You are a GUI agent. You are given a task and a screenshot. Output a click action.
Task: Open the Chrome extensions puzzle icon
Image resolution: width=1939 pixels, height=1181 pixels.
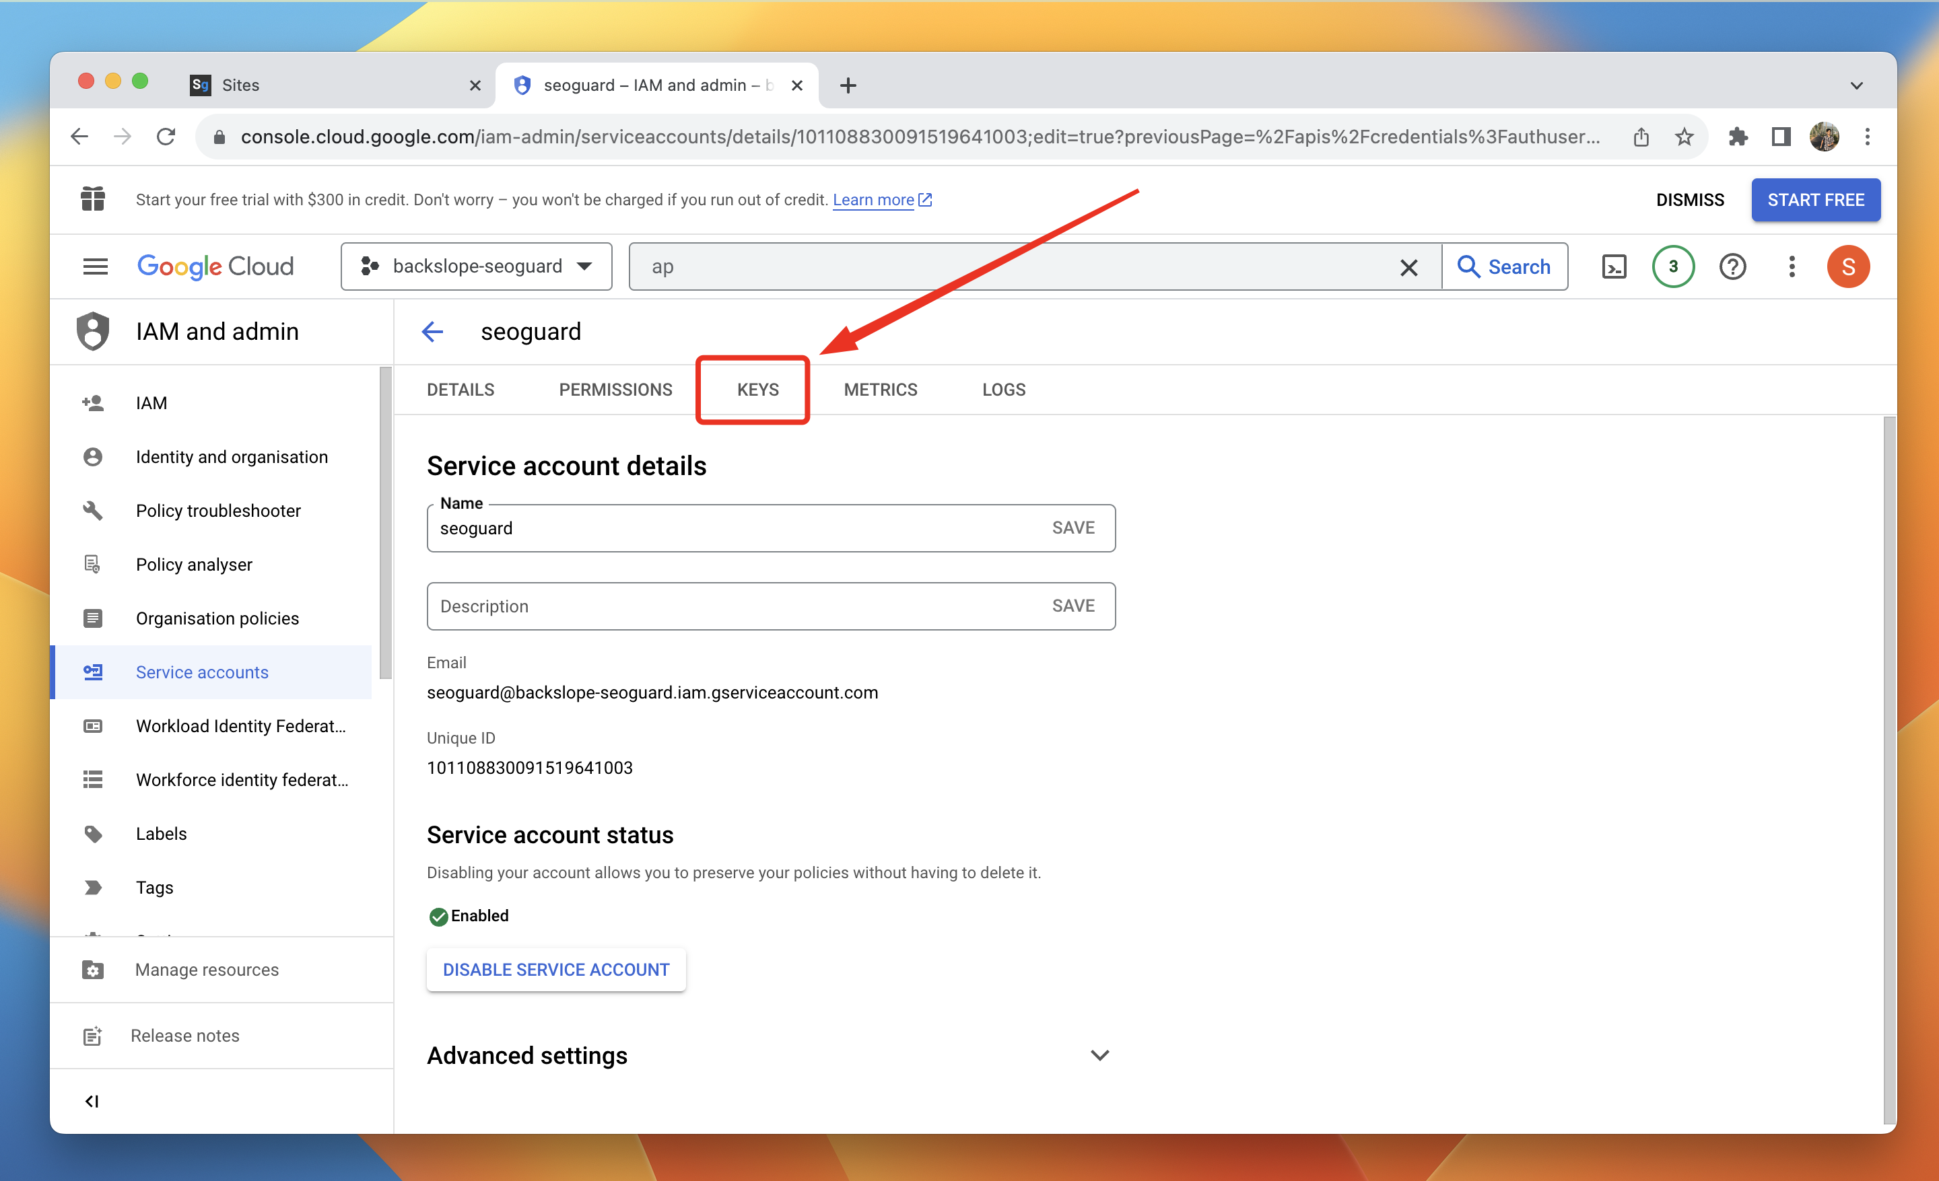[x=1738, y=137]
